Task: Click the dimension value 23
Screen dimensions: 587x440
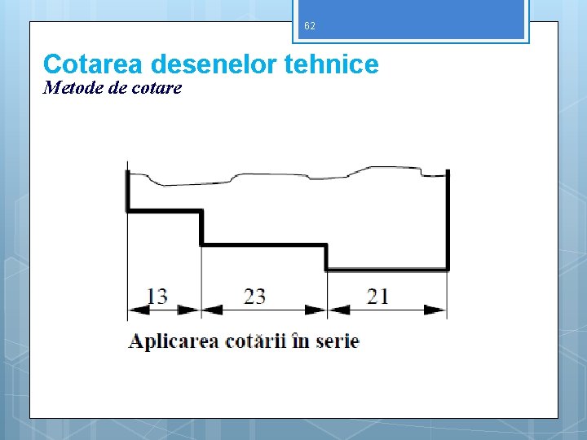Action: 254,297
